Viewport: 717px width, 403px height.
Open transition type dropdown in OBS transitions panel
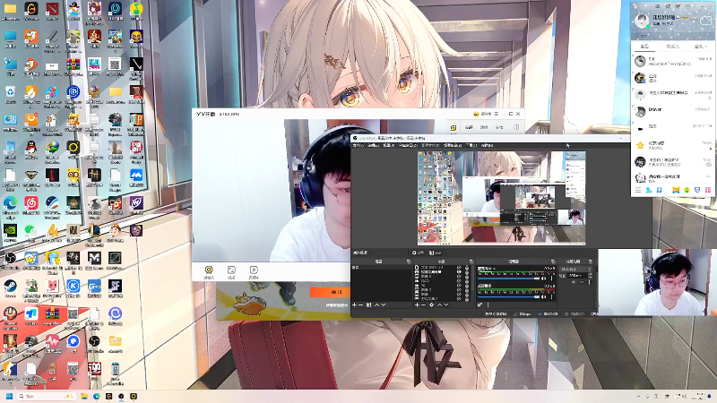pos(577,270)
